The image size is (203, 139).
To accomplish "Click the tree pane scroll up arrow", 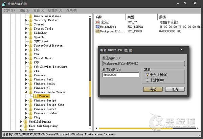I will [90, 16].
